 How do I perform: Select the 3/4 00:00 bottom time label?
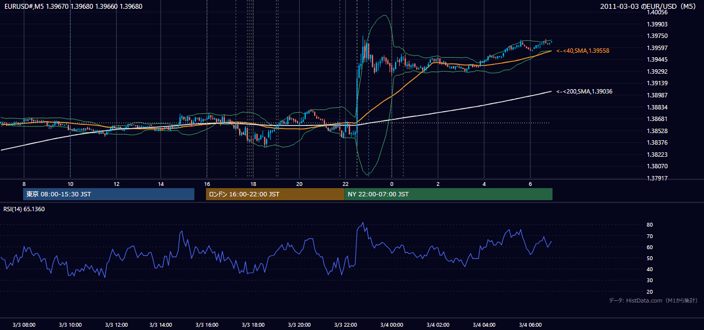(x=392, y=325)
